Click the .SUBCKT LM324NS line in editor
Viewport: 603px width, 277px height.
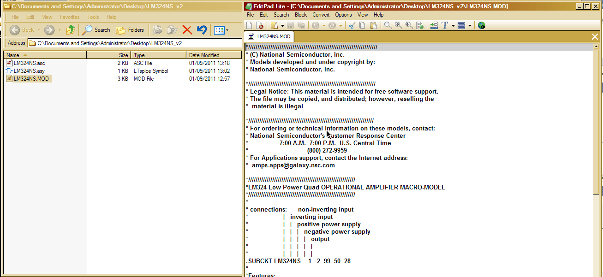(x=299, y=261)
